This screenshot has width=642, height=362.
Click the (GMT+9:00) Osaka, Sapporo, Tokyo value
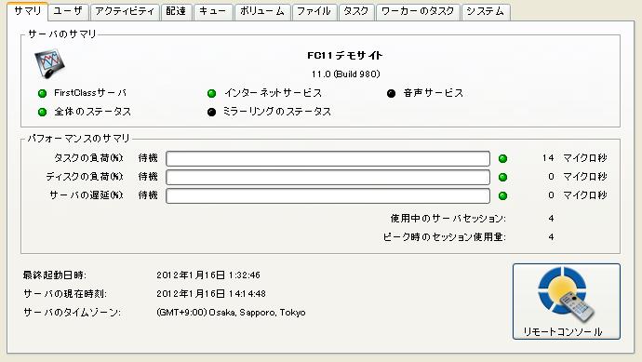(231, 313)
